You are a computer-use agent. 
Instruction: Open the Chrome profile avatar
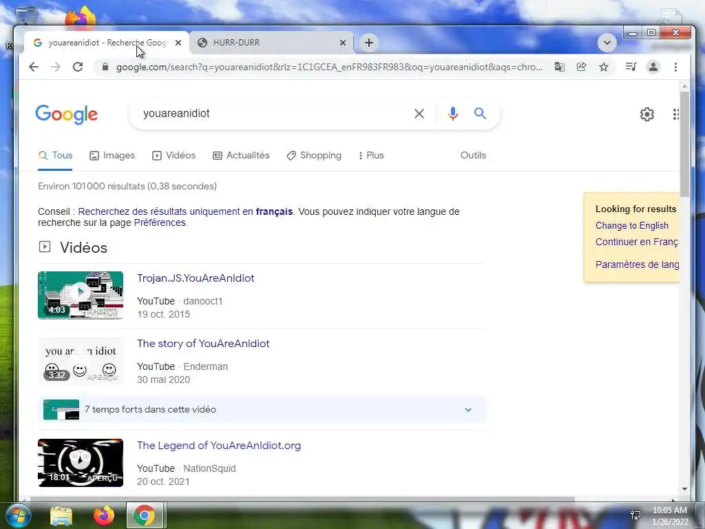point(653,67)
